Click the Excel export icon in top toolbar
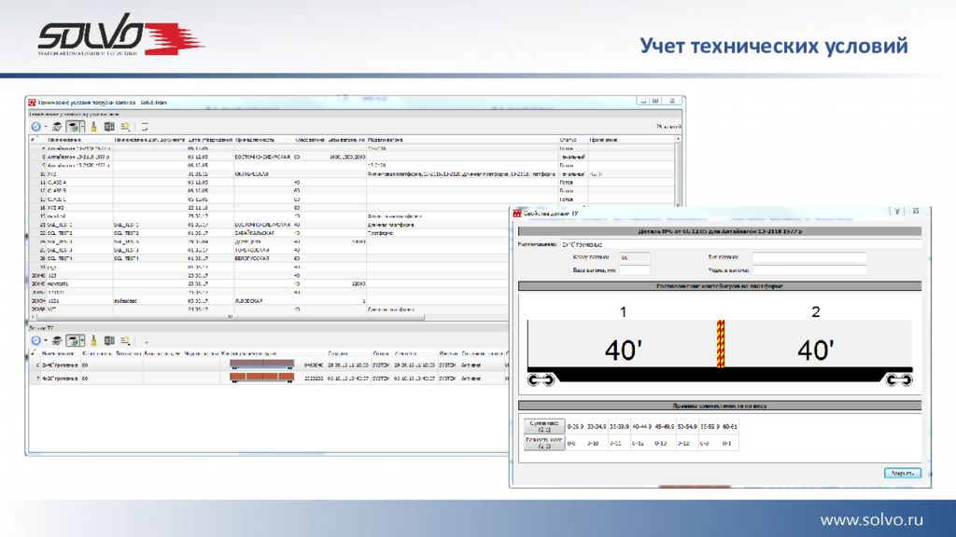956x537 pixels. [109, 127]
